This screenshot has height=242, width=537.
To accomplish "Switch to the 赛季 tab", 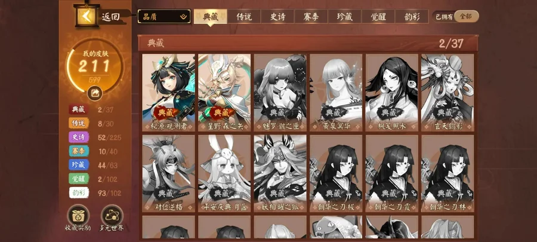I will pos(311,17).
